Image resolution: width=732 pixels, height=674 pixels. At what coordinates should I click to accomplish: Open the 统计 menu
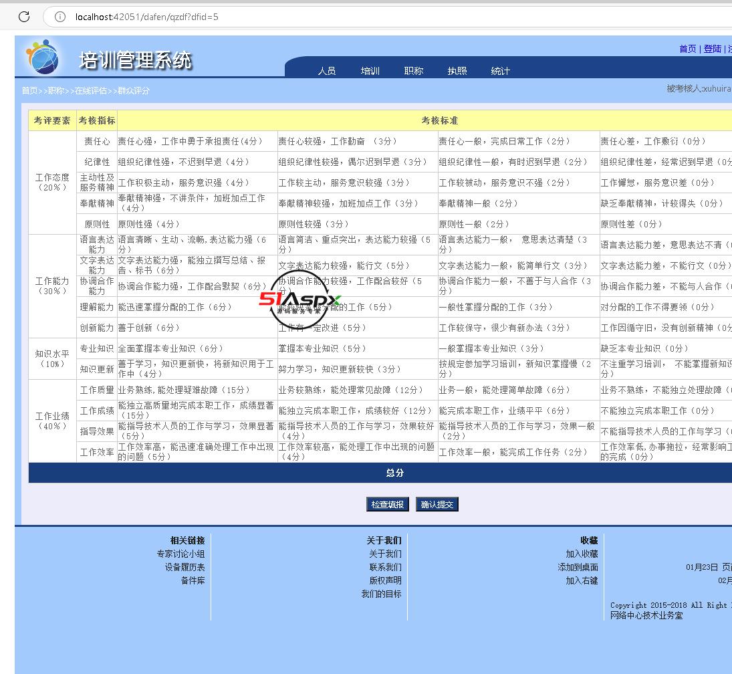[501, 71]
